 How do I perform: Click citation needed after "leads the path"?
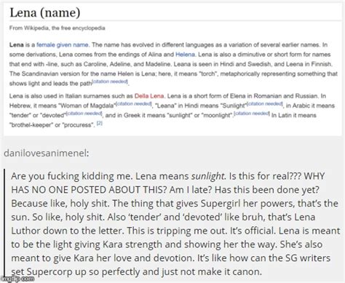click(x=110, y=81)
